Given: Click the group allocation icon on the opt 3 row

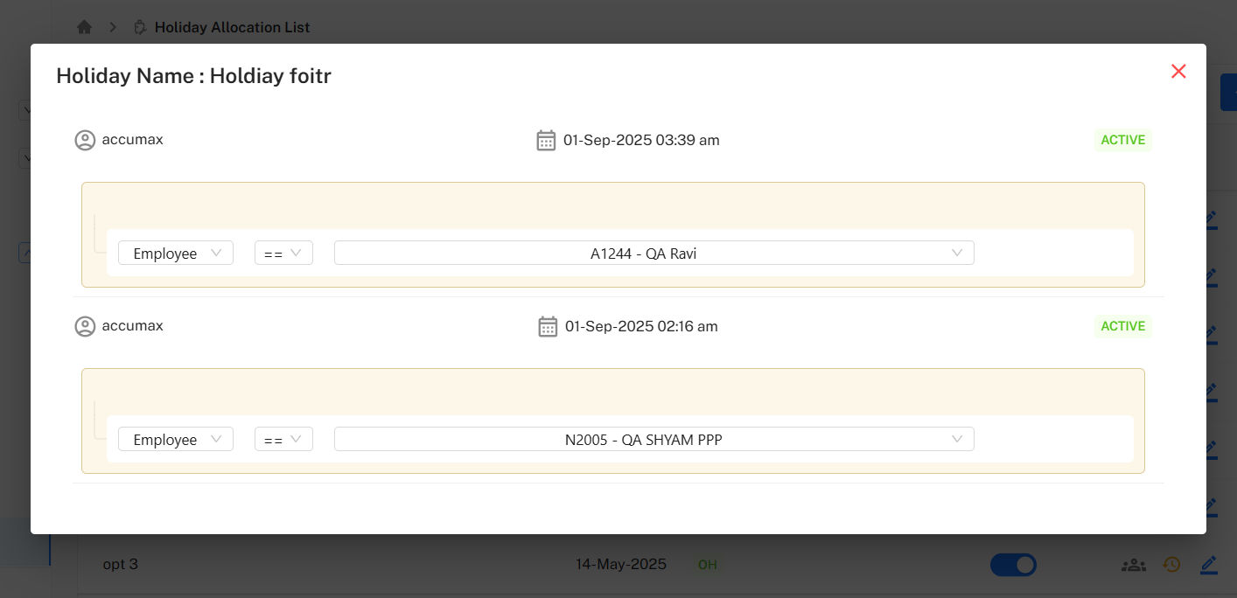Looking at the screenshot, I should tap(1133, 565).
